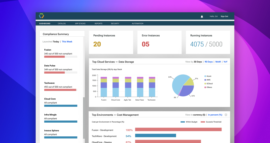Viewport: 270px width, 143px height.
Task: Click Cloud Core compliance bar
Action: tap(61, 106)
